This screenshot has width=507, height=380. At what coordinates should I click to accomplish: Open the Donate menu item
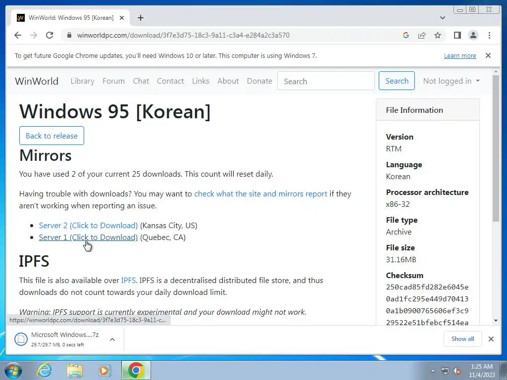(259, 81)
